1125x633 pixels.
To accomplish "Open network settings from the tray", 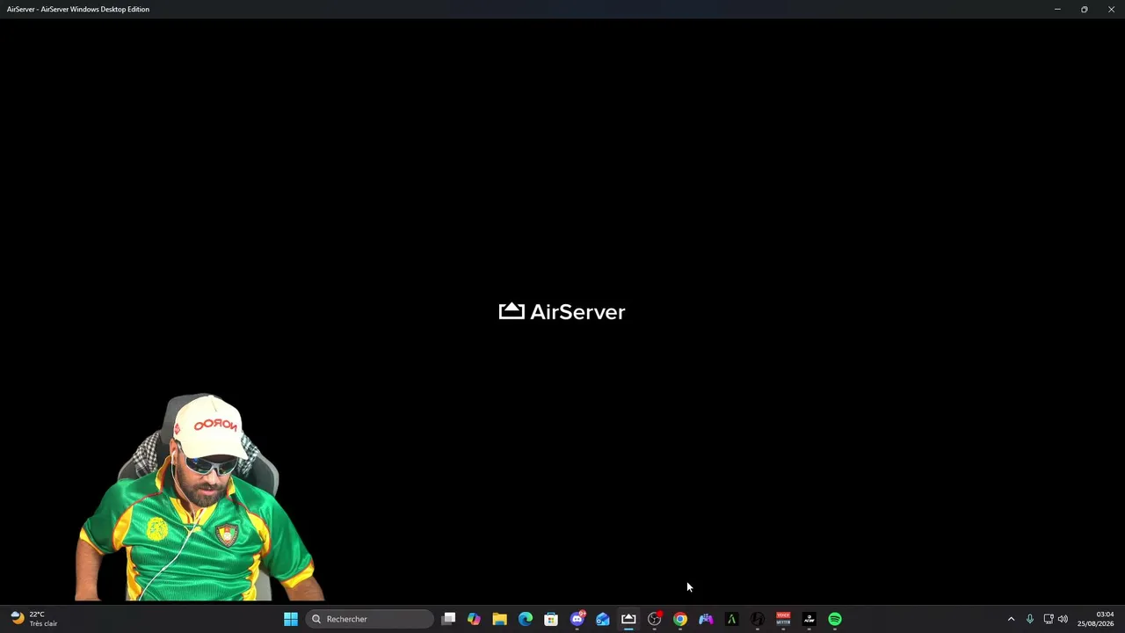I will pyautogui.click(x=1049, y=619).
